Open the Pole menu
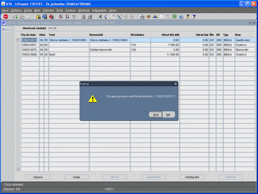258x194 pixels. tap(60, 11)
